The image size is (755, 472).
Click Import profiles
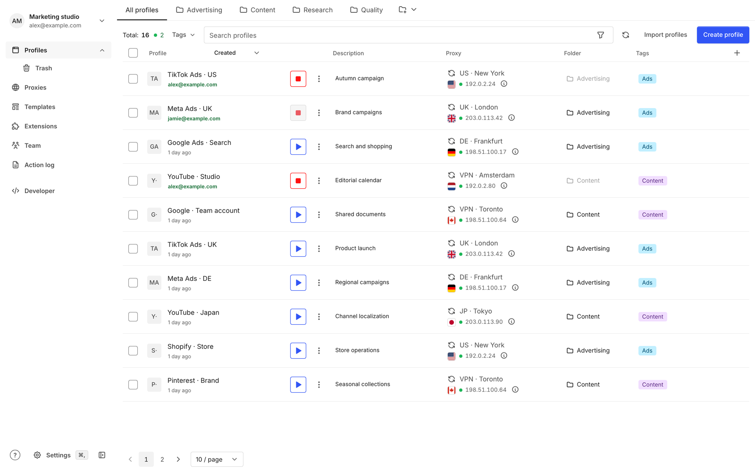665,35
